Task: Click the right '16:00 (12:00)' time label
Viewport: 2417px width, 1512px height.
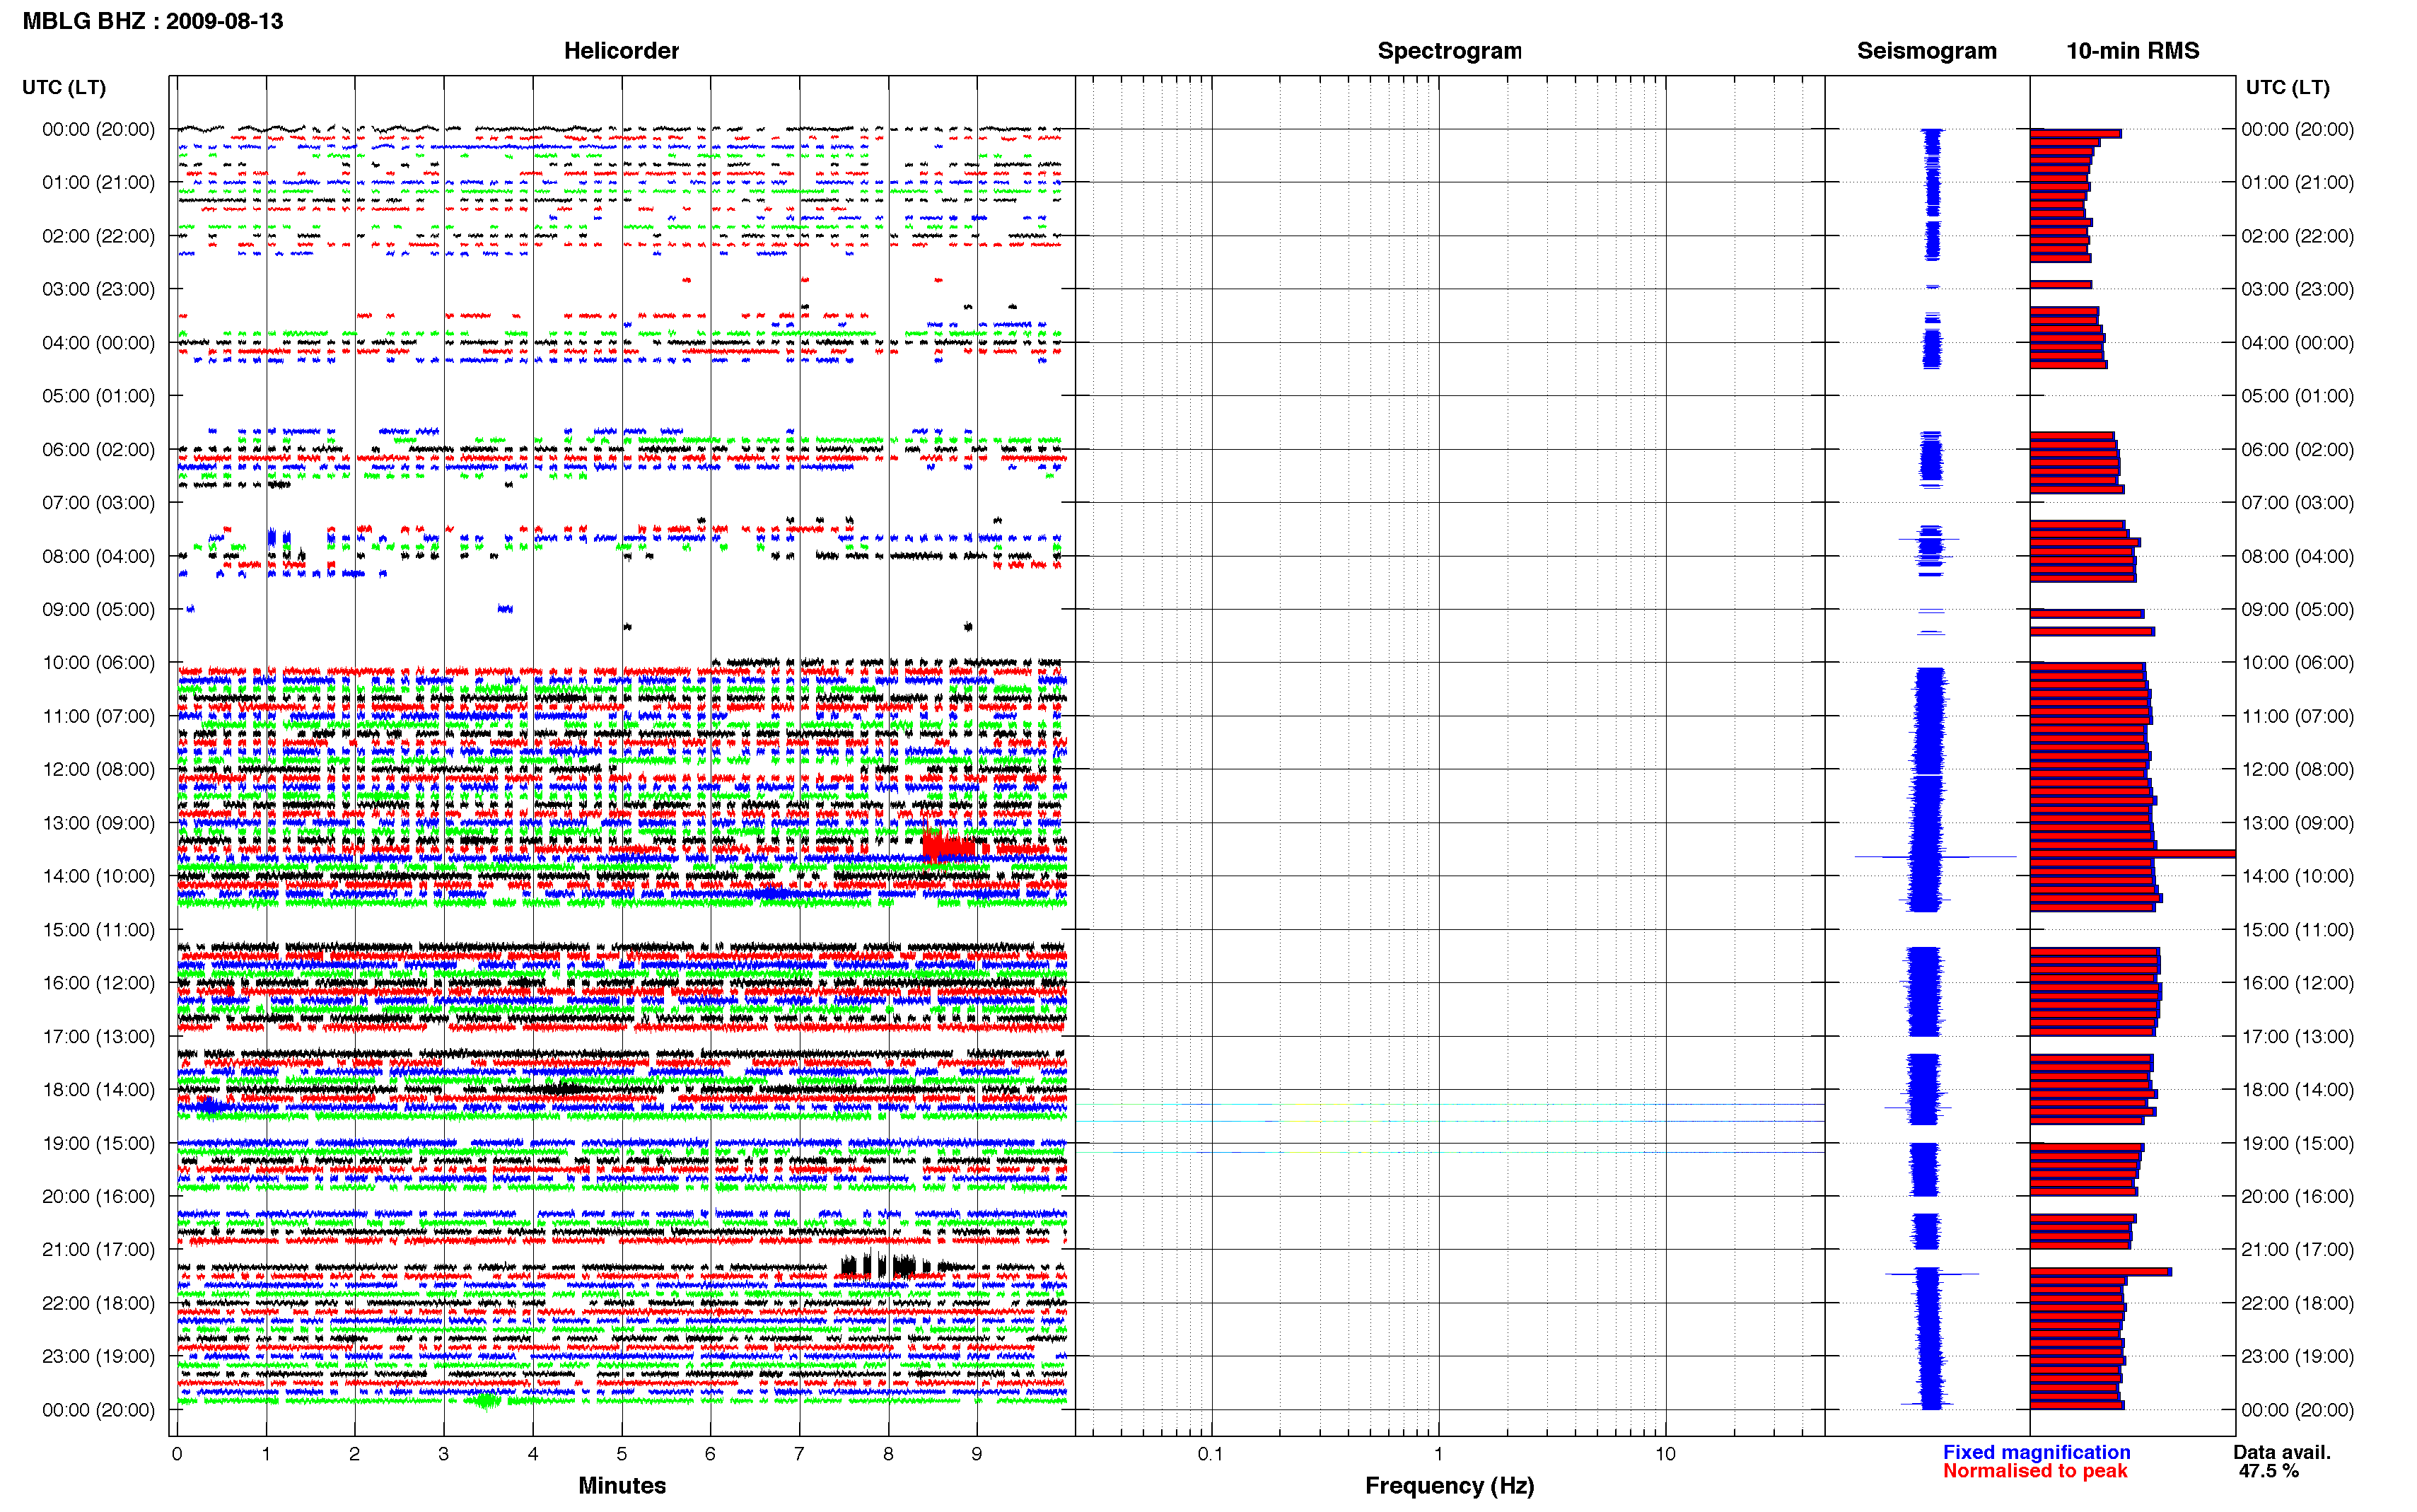Action: tap(2297, 982)
